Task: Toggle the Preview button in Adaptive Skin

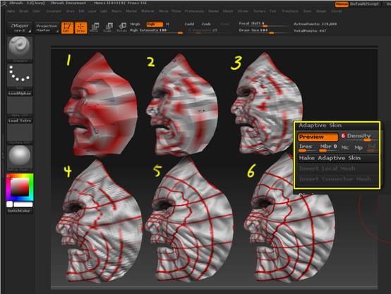Action: tap(318, 137)
